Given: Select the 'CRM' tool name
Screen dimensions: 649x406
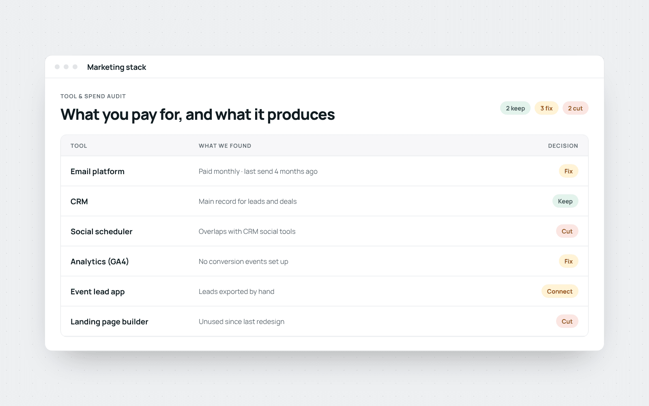Looking at the screenshot, I should point(79,201).
